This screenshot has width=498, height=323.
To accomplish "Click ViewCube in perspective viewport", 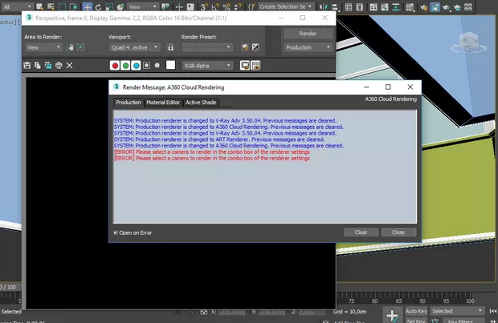I will point(469,42).
